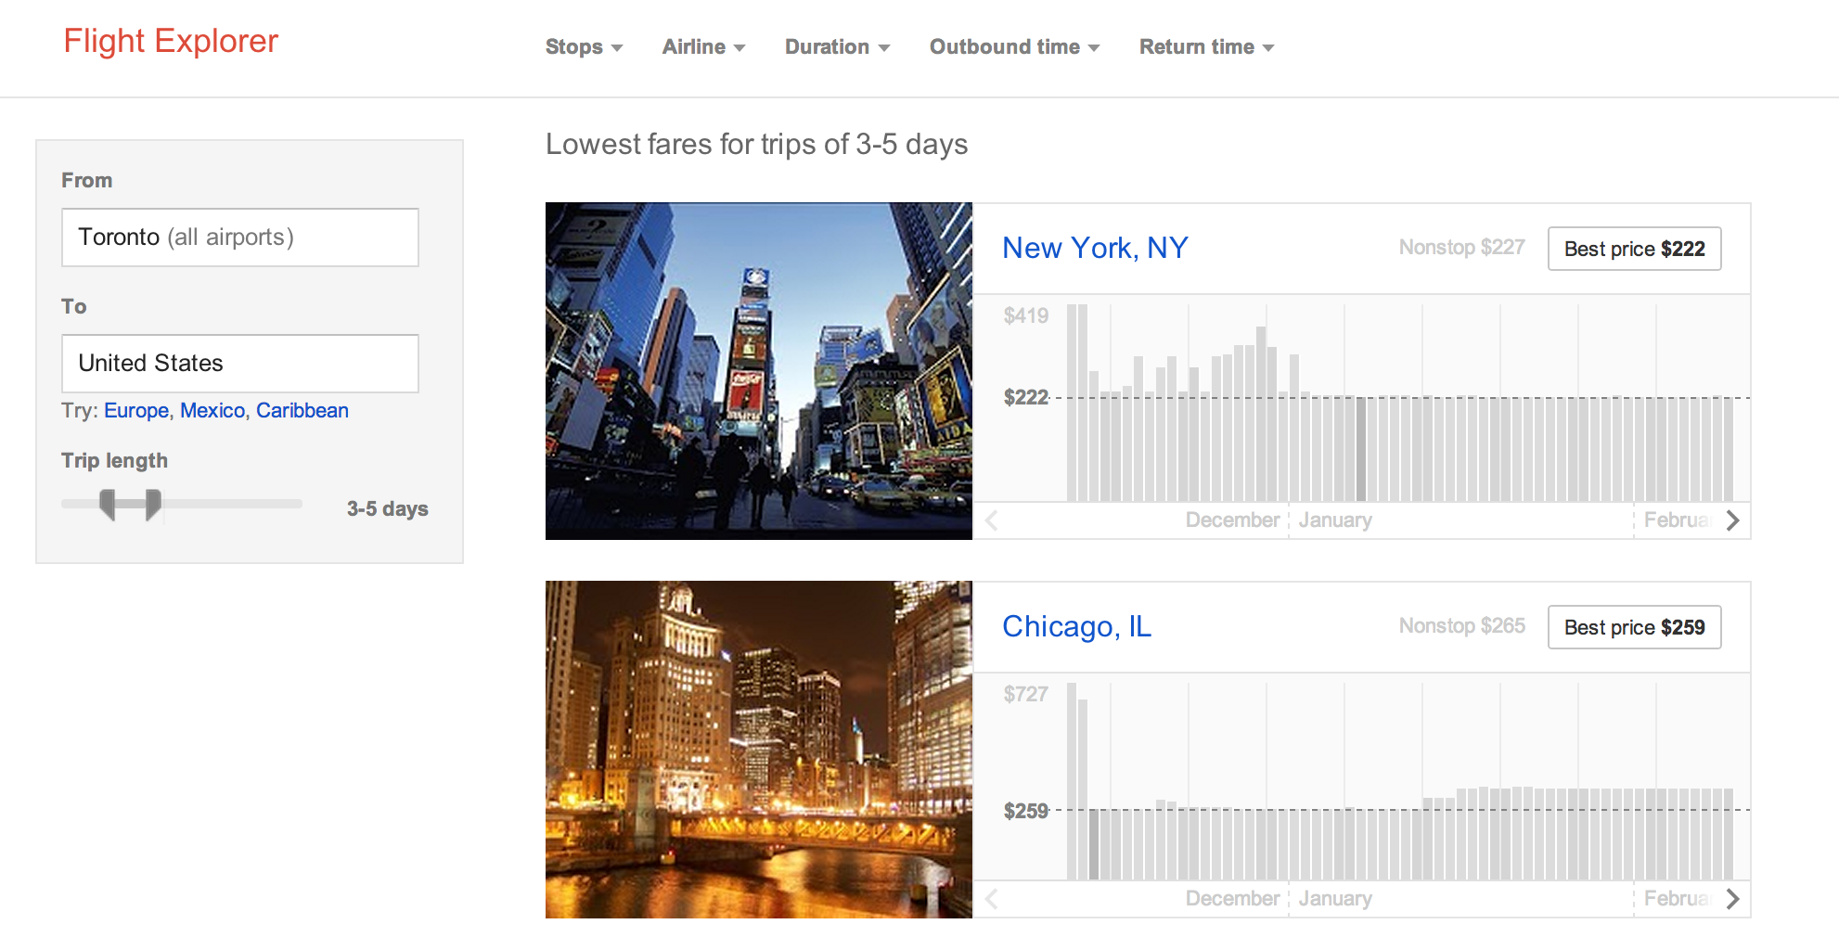
Task: Open Chicago, IL destination details
Action: pyautogui.click(x=1076, y=626)
